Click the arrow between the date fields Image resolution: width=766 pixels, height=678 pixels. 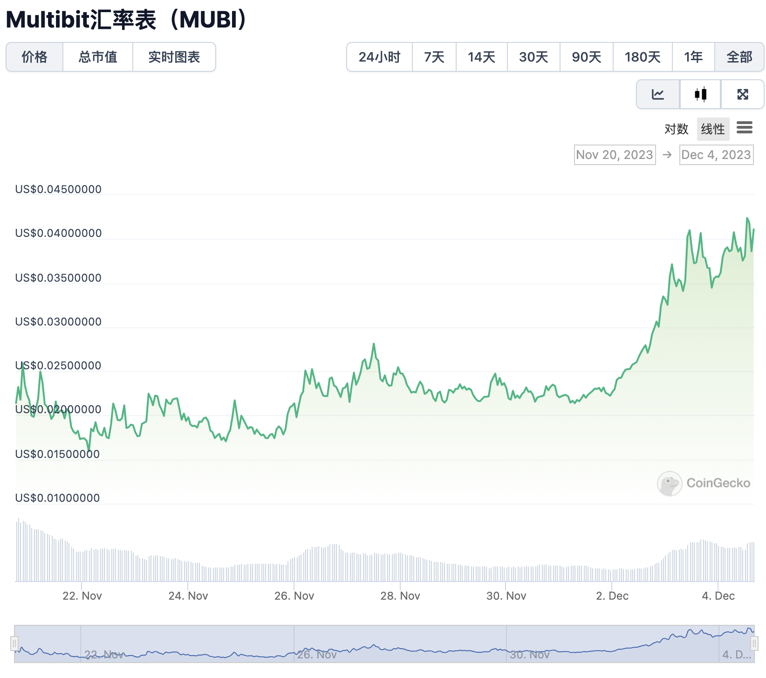pyautogui.click(x=665, y=154)
